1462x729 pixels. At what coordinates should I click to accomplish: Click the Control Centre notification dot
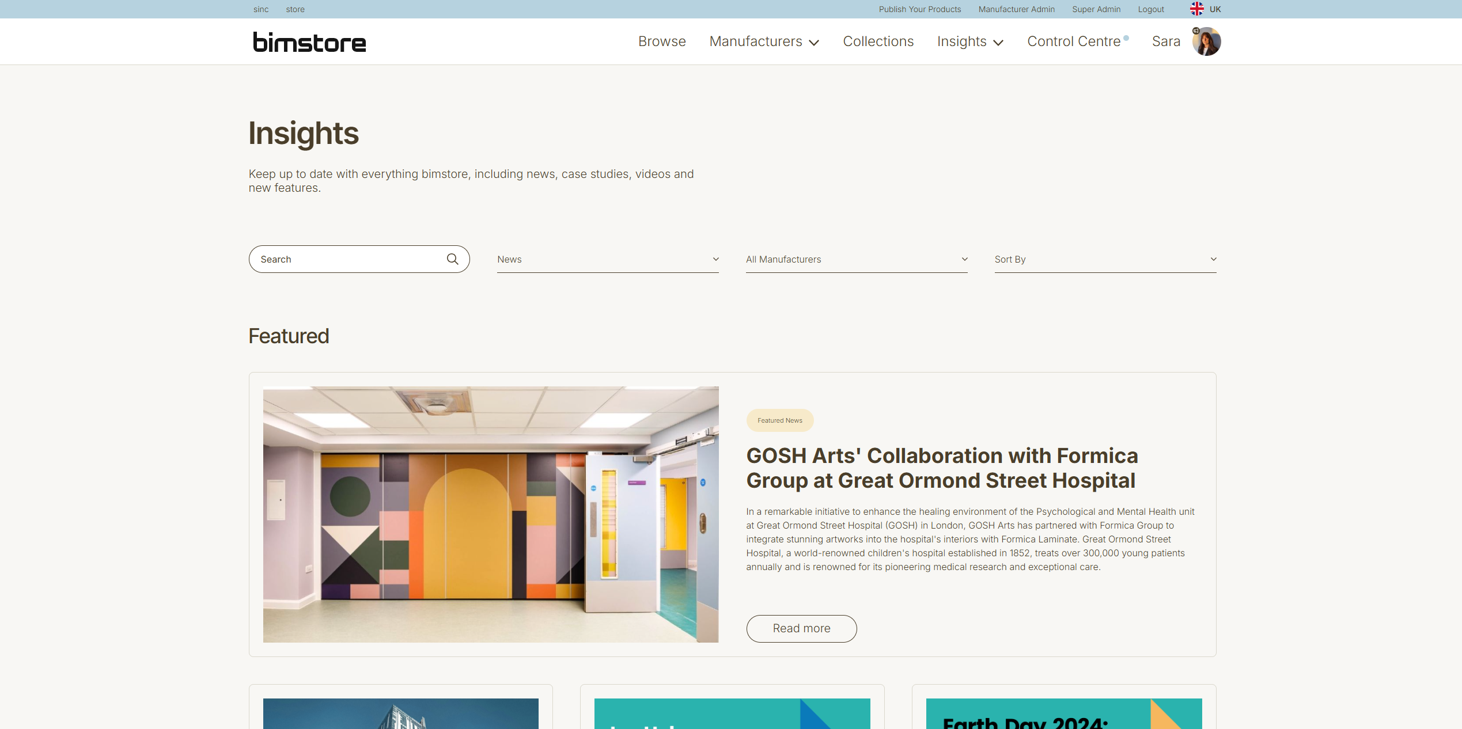tap(1126, 38)
